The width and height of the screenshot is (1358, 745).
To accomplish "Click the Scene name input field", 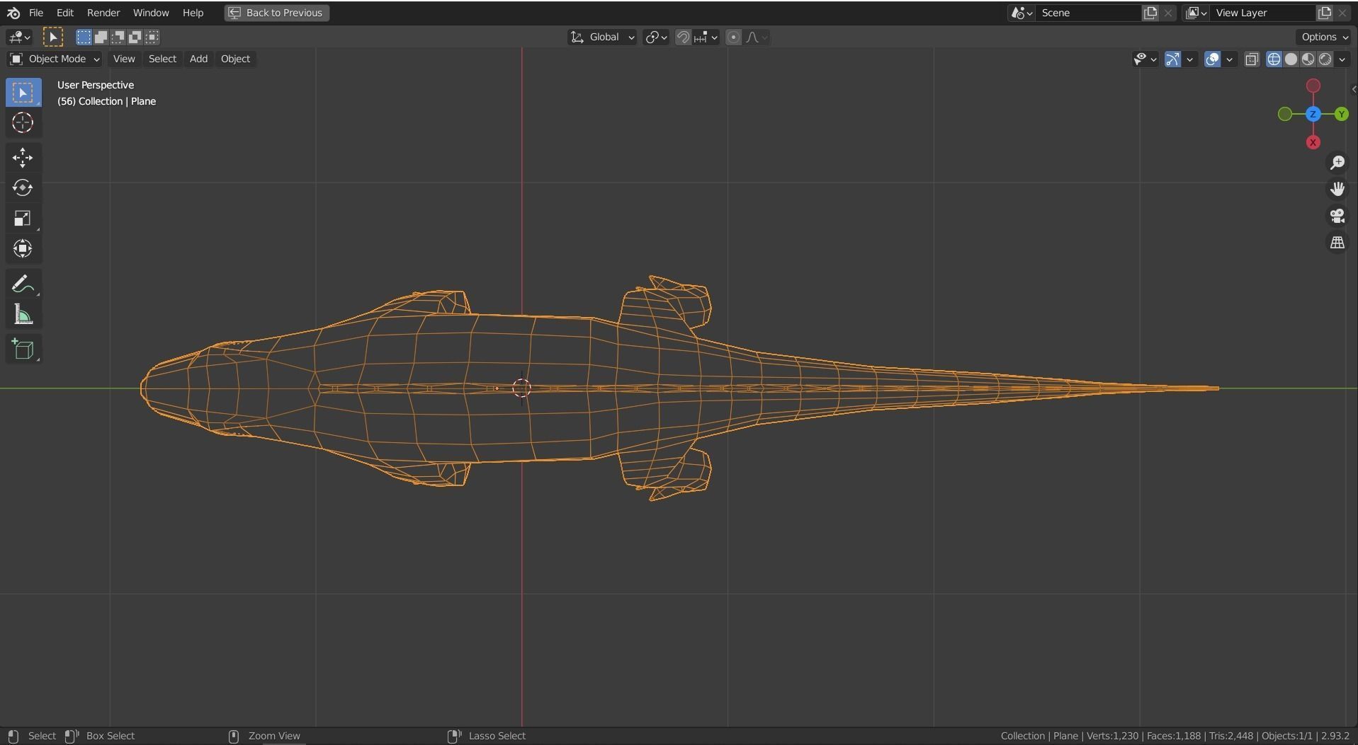I will (x=1091, y=12).
